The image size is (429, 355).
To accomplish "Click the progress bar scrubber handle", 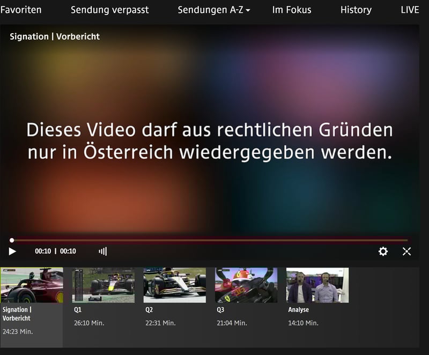I will click(x=12, y=240).
